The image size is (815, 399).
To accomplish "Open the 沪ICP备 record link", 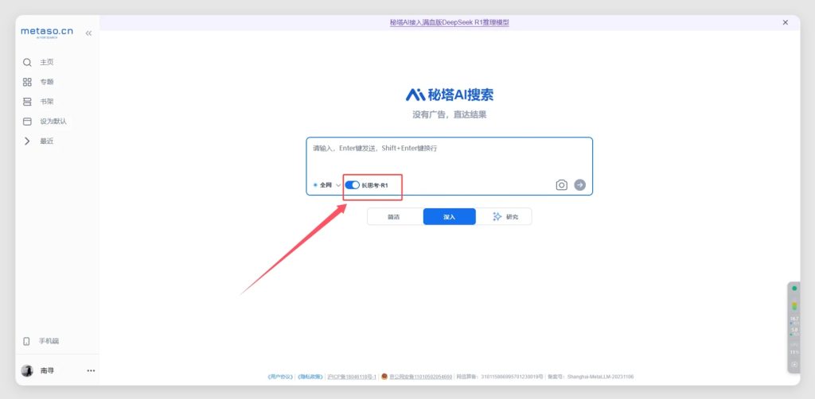I will point(352,377).
